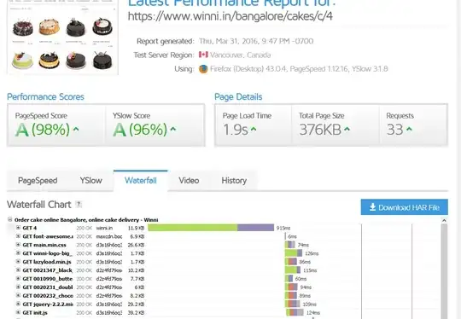This screenshot has width=461, height=319.
Task: Click the Firefox browser icon
Action: tap(203, 69)
